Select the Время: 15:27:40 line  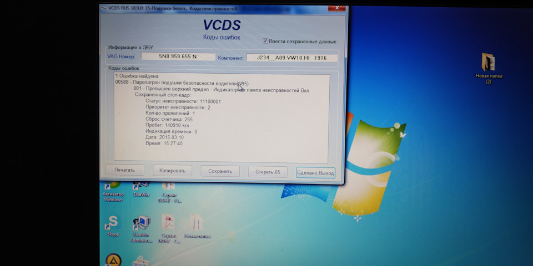coord(164,144)
